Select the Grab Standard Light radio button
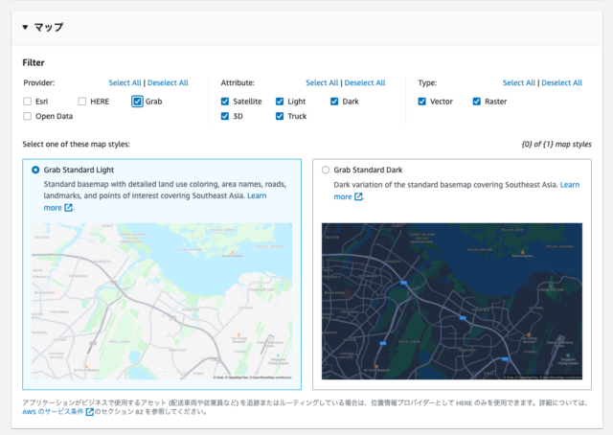This screenshot has height=435, width=613. [35, 170]
